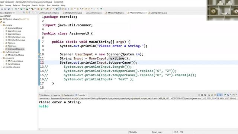
Task: Click the Pin Console icon
Action: 225,95
